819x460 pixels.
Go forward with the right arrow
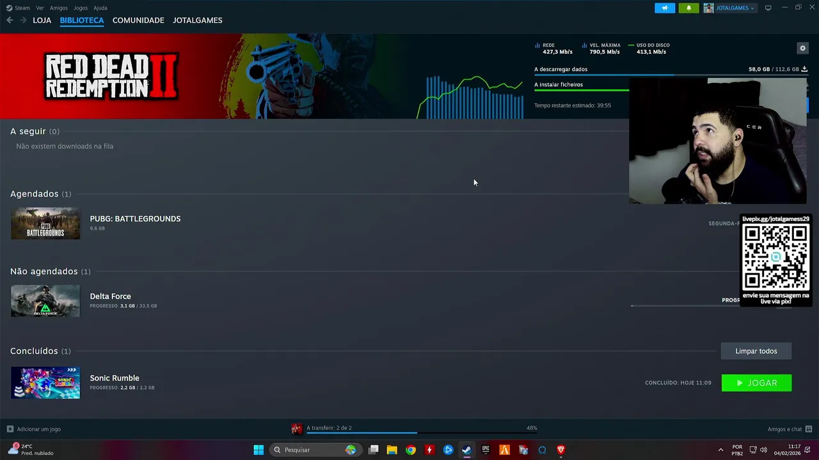[x=23, y=20]
